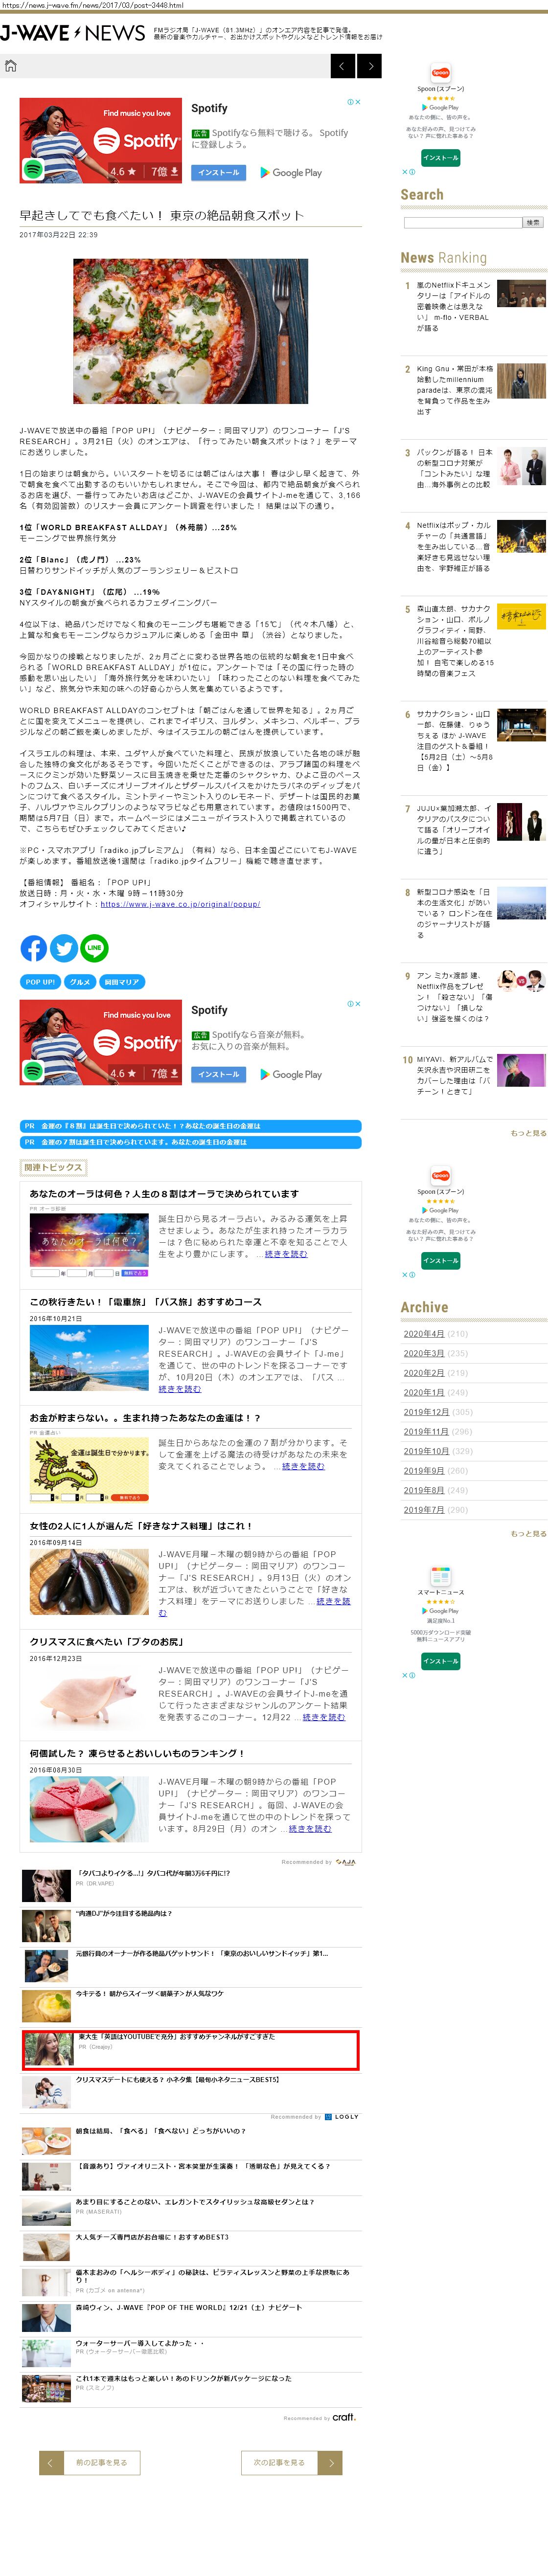Share the article on Twitter
The width and height of the screenshot is (548, 2576).
[x=64, y=947]
